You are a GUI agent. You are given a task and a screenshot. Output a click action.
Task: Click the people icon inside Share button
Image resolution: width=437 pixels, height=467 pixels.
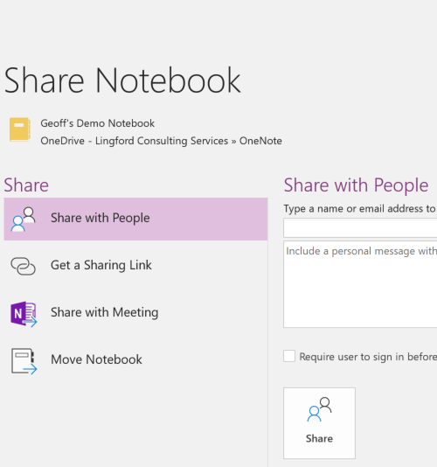coord(319,409)
